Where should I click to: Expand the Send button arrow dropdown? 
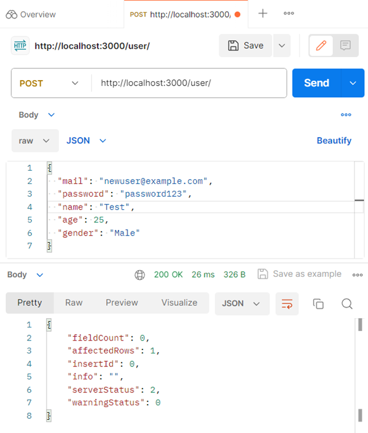click(x=353, y=83)
